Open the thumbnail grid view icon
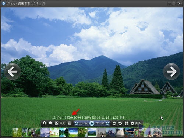184x138 pixels. click(126, 123)
